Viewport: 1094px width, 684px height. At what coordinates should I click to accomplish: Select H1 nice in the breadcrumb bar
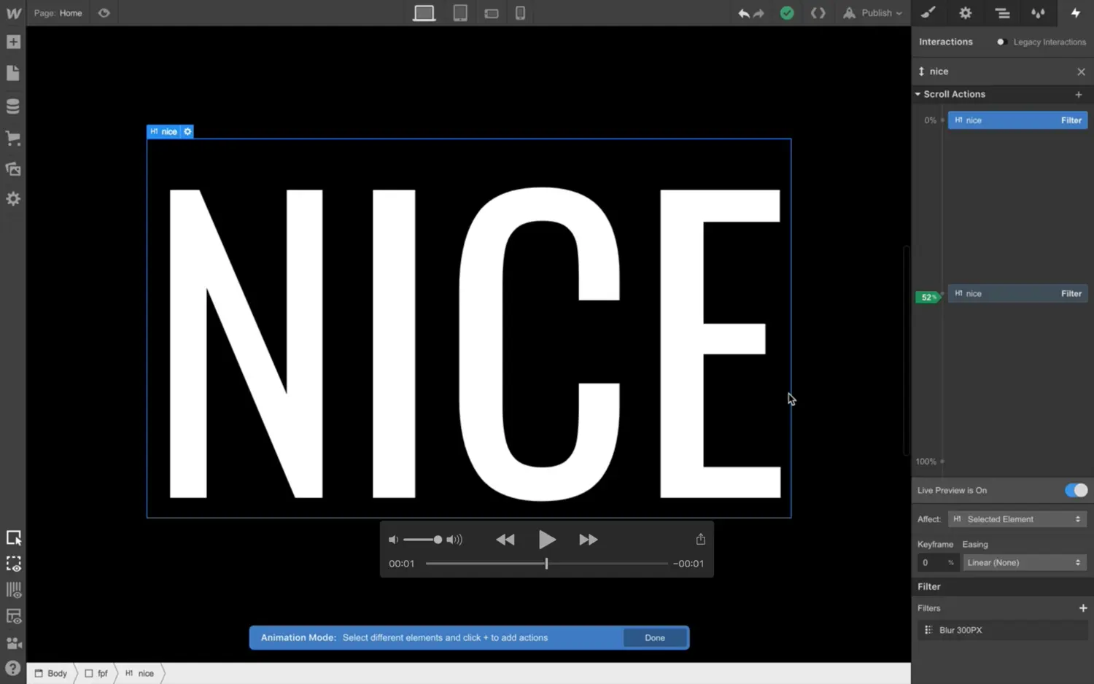point(139,674)
